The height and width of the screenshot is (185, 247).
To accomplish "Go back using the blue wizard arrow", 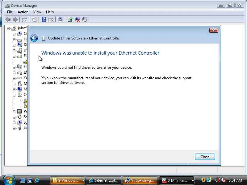I will (x=34, y=38).
